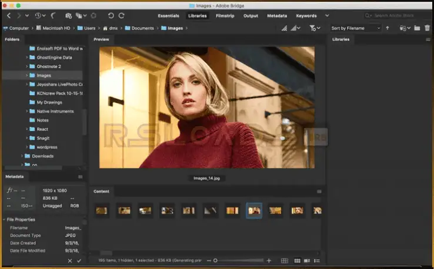Screen dimensions: 434x269
Task: Create a new folder
Action: click(x=417, y=28)
